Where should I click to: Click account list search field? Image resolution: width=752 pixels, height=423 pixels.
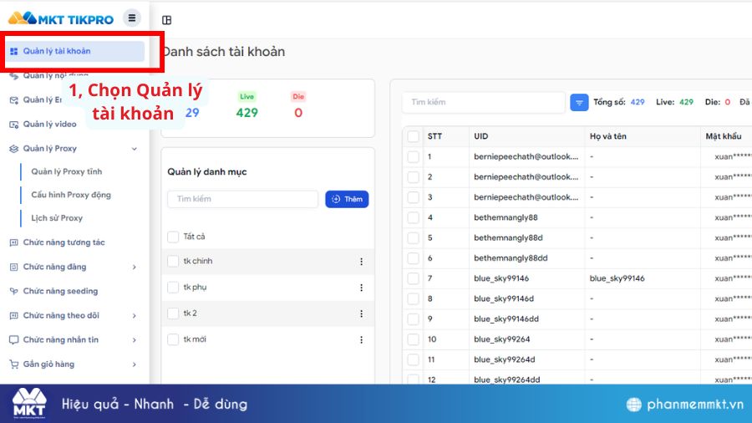coord(484,102)
